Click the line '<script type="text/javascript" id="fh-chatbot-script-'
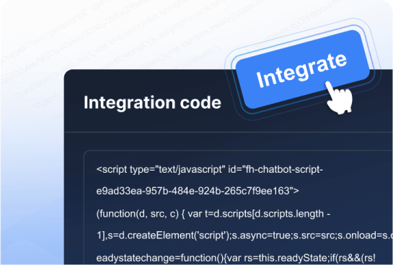This screenshot has height=265, width=393. click(210, 170)
